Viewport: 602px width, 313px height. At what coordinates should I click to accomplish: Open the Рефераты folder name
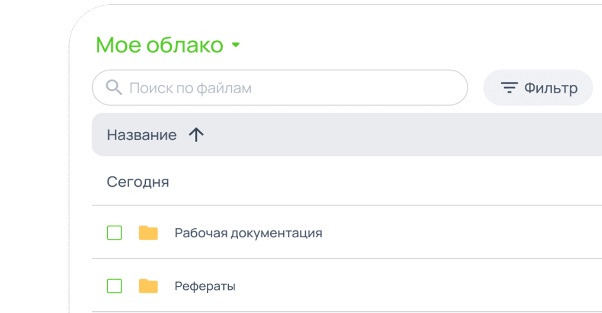205,286
